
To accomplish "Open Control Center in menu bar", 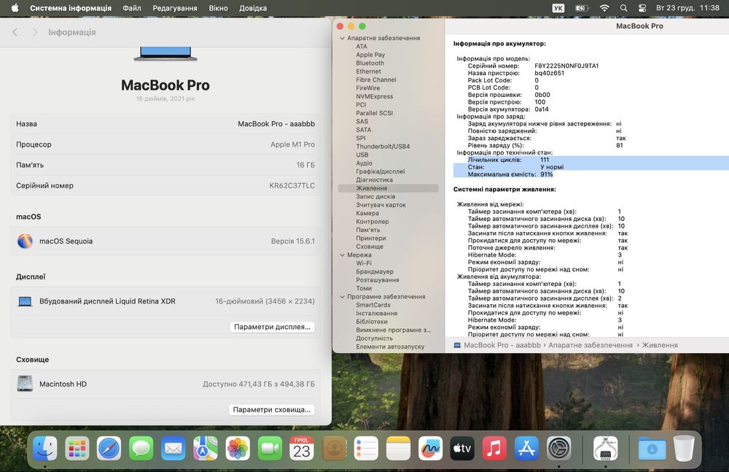I will click(x=642, y=8).
